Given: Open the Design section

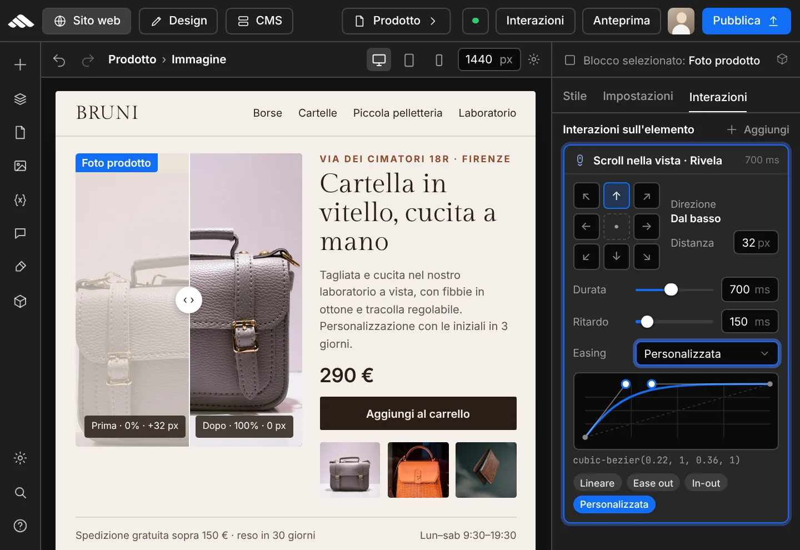Looking at the screenshot, I should click(x=178, y=21).
